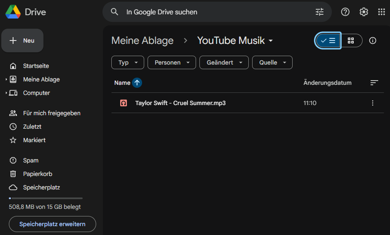Screen dimensions: 390x235
Task: Click the storage usage progress bar
Action: (x=46, y=198)
